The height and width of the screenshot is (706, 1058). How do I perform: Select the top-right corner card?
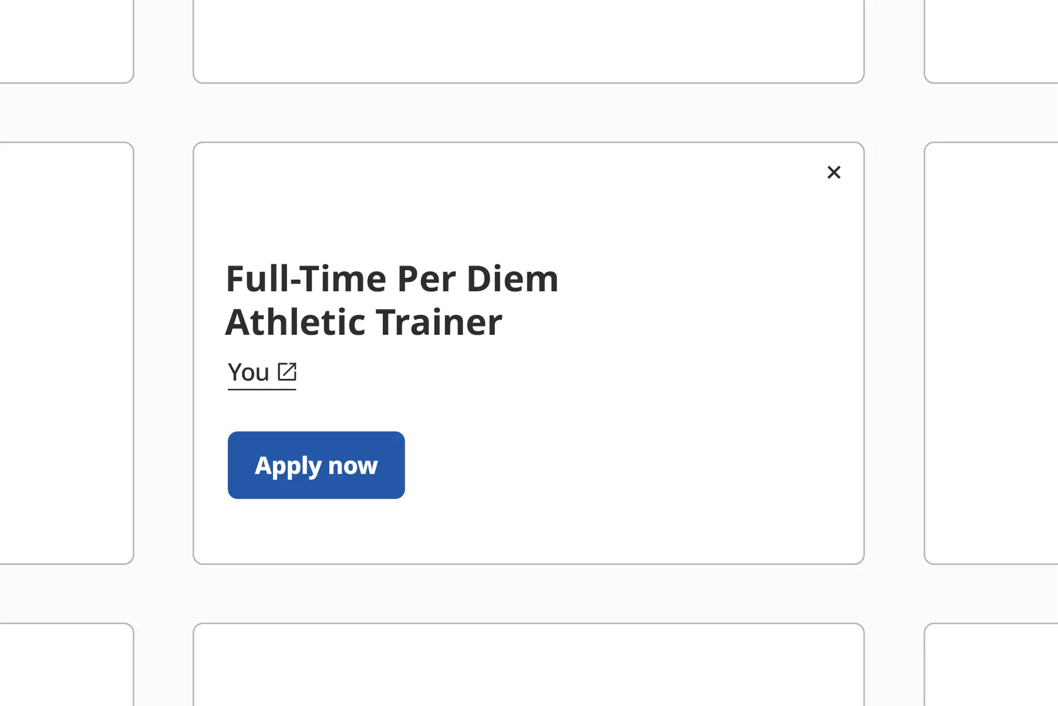pyautogui.click(x=991, y=41)
